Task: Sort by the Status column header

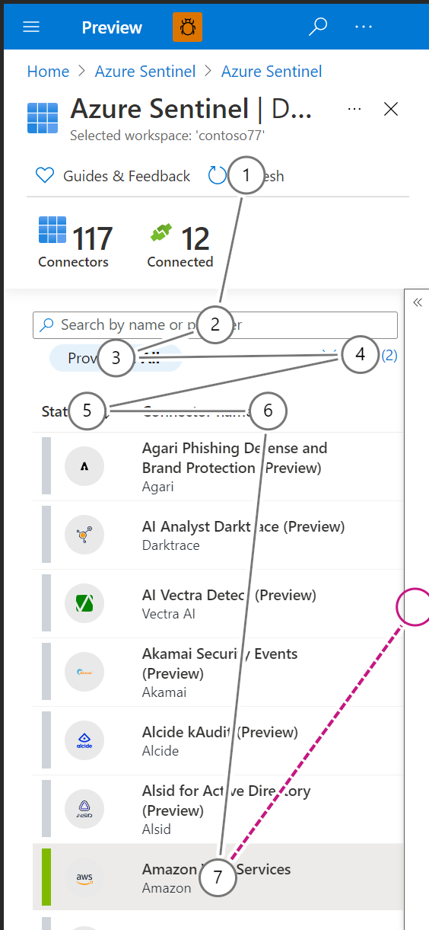Action: pos(75,411)
